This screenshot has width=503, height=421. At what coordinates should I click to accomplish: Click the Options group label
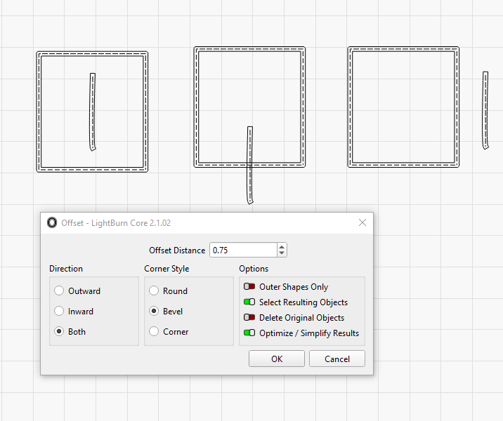coord(254,269)
